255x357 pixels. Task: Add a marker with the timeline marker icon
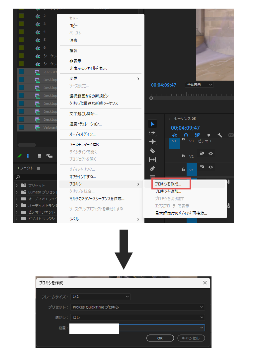(209, 135)
